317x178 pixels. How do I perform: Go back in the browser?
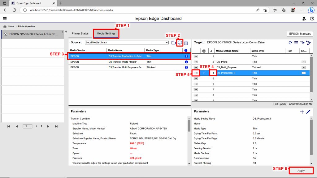coord(6,10)
